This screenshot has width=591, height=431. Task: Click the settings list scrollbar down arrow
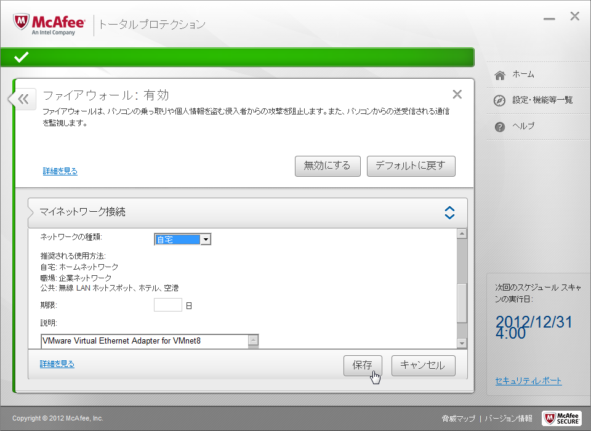[x=462, y=343]
